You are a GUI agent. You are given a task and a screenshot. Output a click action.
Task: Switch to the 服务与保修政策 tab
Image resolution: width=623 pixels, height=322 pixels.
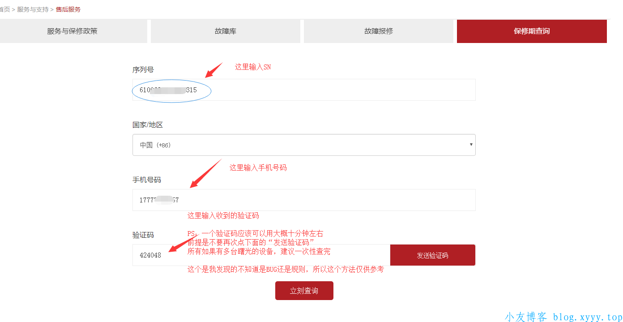click(x=72, y=31)
